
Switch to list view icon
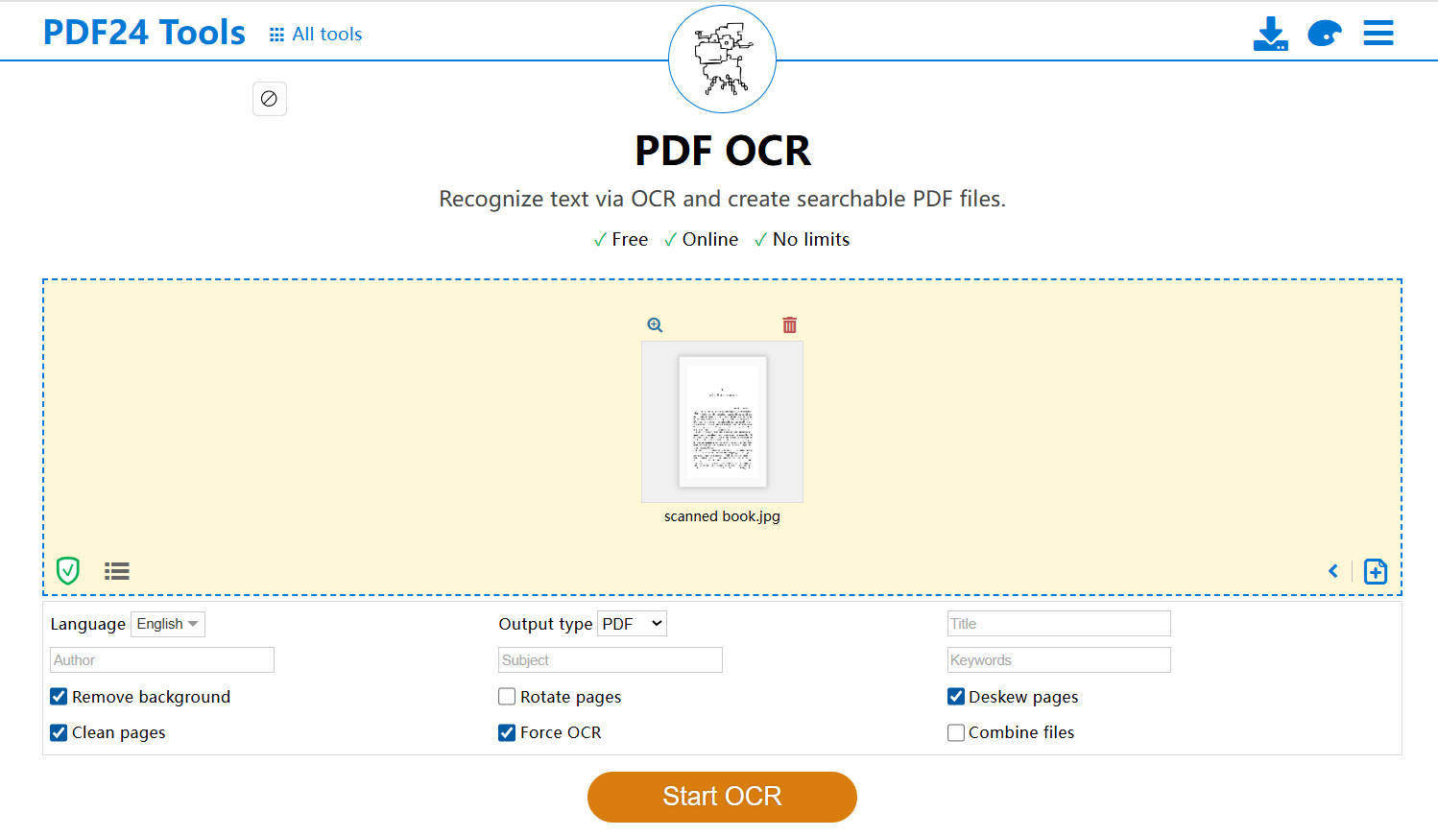(x=117, y=572)
